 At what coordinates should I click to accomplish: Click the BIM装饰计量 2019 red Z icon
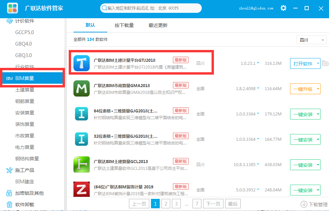point(82,189)
